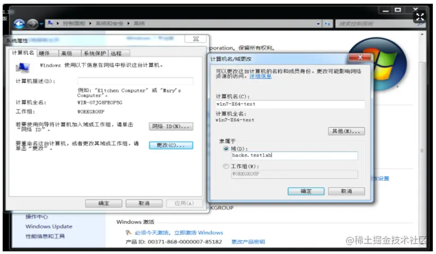
Task: Click the 更改产品密钥 link
Action: [248, 242]
